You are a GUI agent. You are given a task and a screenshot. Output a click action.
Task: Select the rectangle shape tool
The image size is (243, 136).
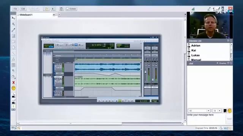coord(14,42)
